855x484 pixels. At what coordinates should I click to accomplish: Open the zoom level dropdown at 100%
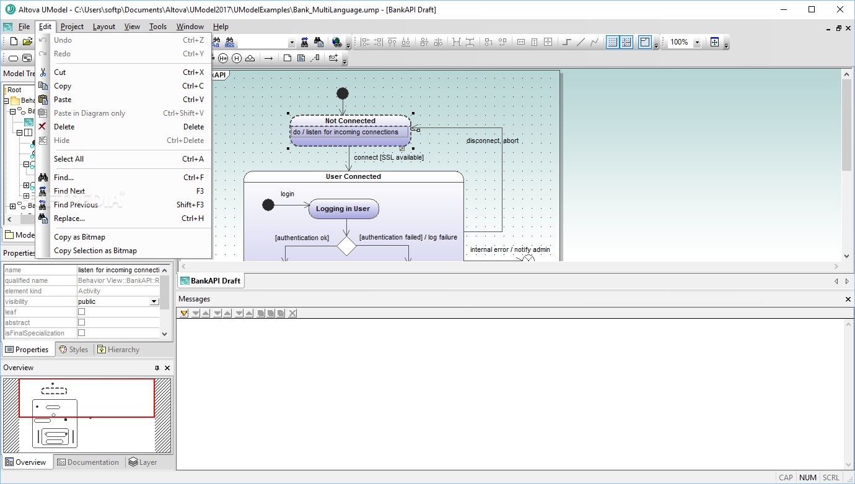pyautogui.click(x=697, y=42)
